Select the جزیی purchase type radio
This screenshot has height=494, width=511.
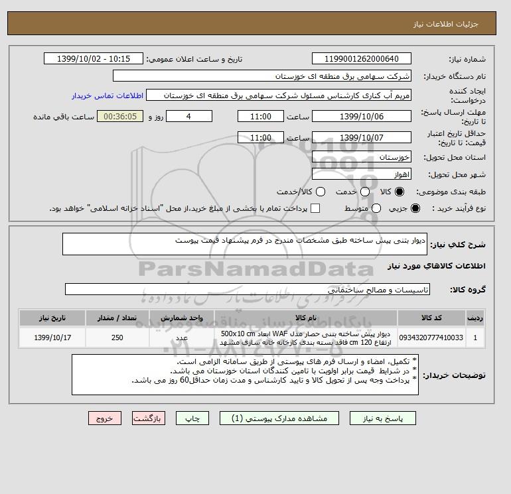coord(415,208)
